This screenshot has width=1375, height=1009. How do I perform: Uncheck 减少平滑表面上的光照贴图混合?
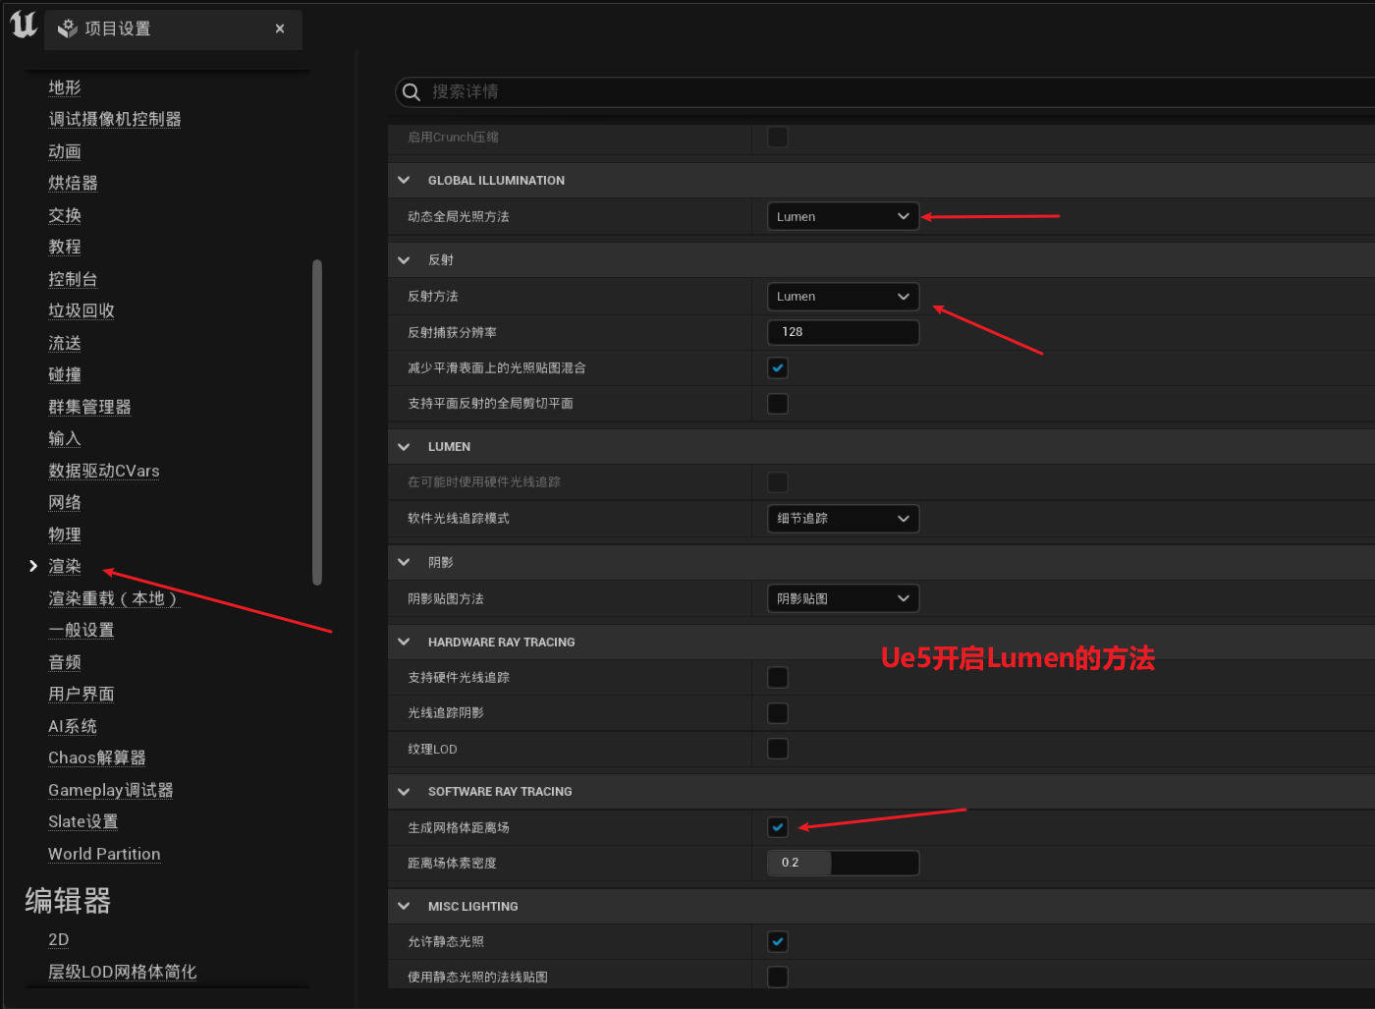tap(777, 367)
